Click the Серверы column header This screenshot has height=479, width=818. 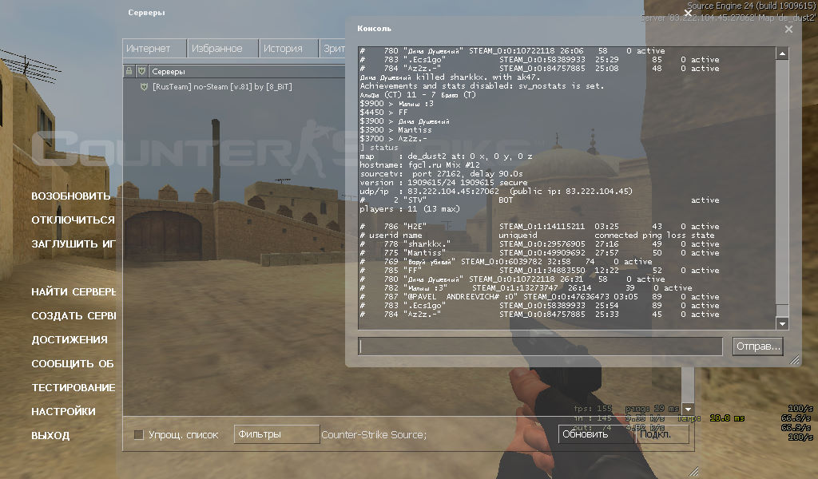click(x=248, y=71)
